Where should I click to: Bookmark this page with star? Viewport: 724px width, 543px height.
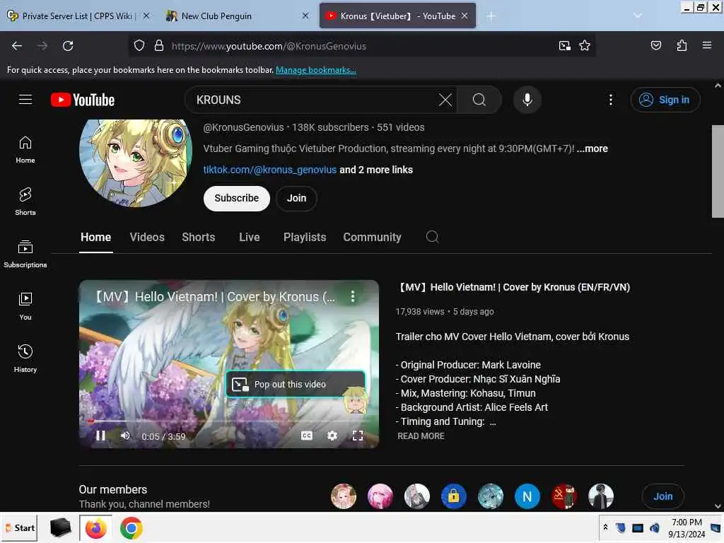[x=585, y=46]
